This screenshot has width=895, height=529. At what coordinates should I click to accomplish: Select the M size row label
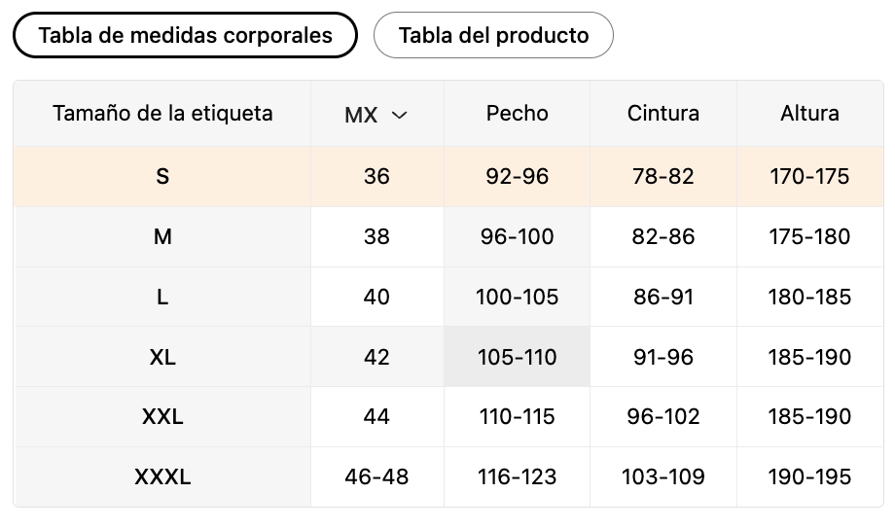click(x=162, y=237)
